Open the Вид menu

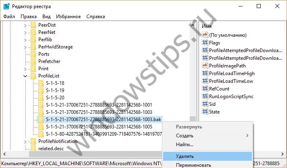pyautogui.click(x=46, y=17)
